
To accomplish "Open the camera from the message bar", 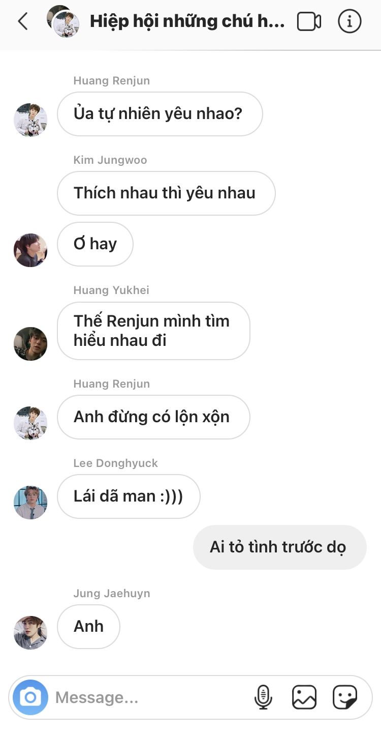I will [x=30, y=697].
